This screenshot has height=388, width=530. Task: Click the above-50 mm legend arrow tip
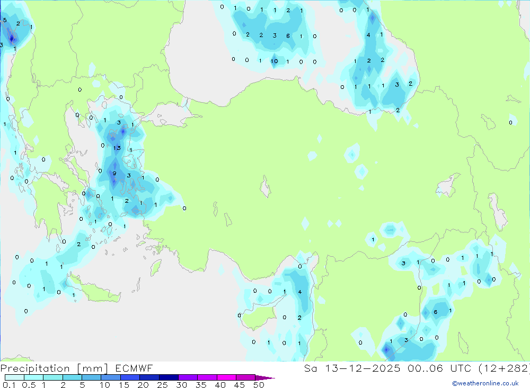(x=265, y=377)
